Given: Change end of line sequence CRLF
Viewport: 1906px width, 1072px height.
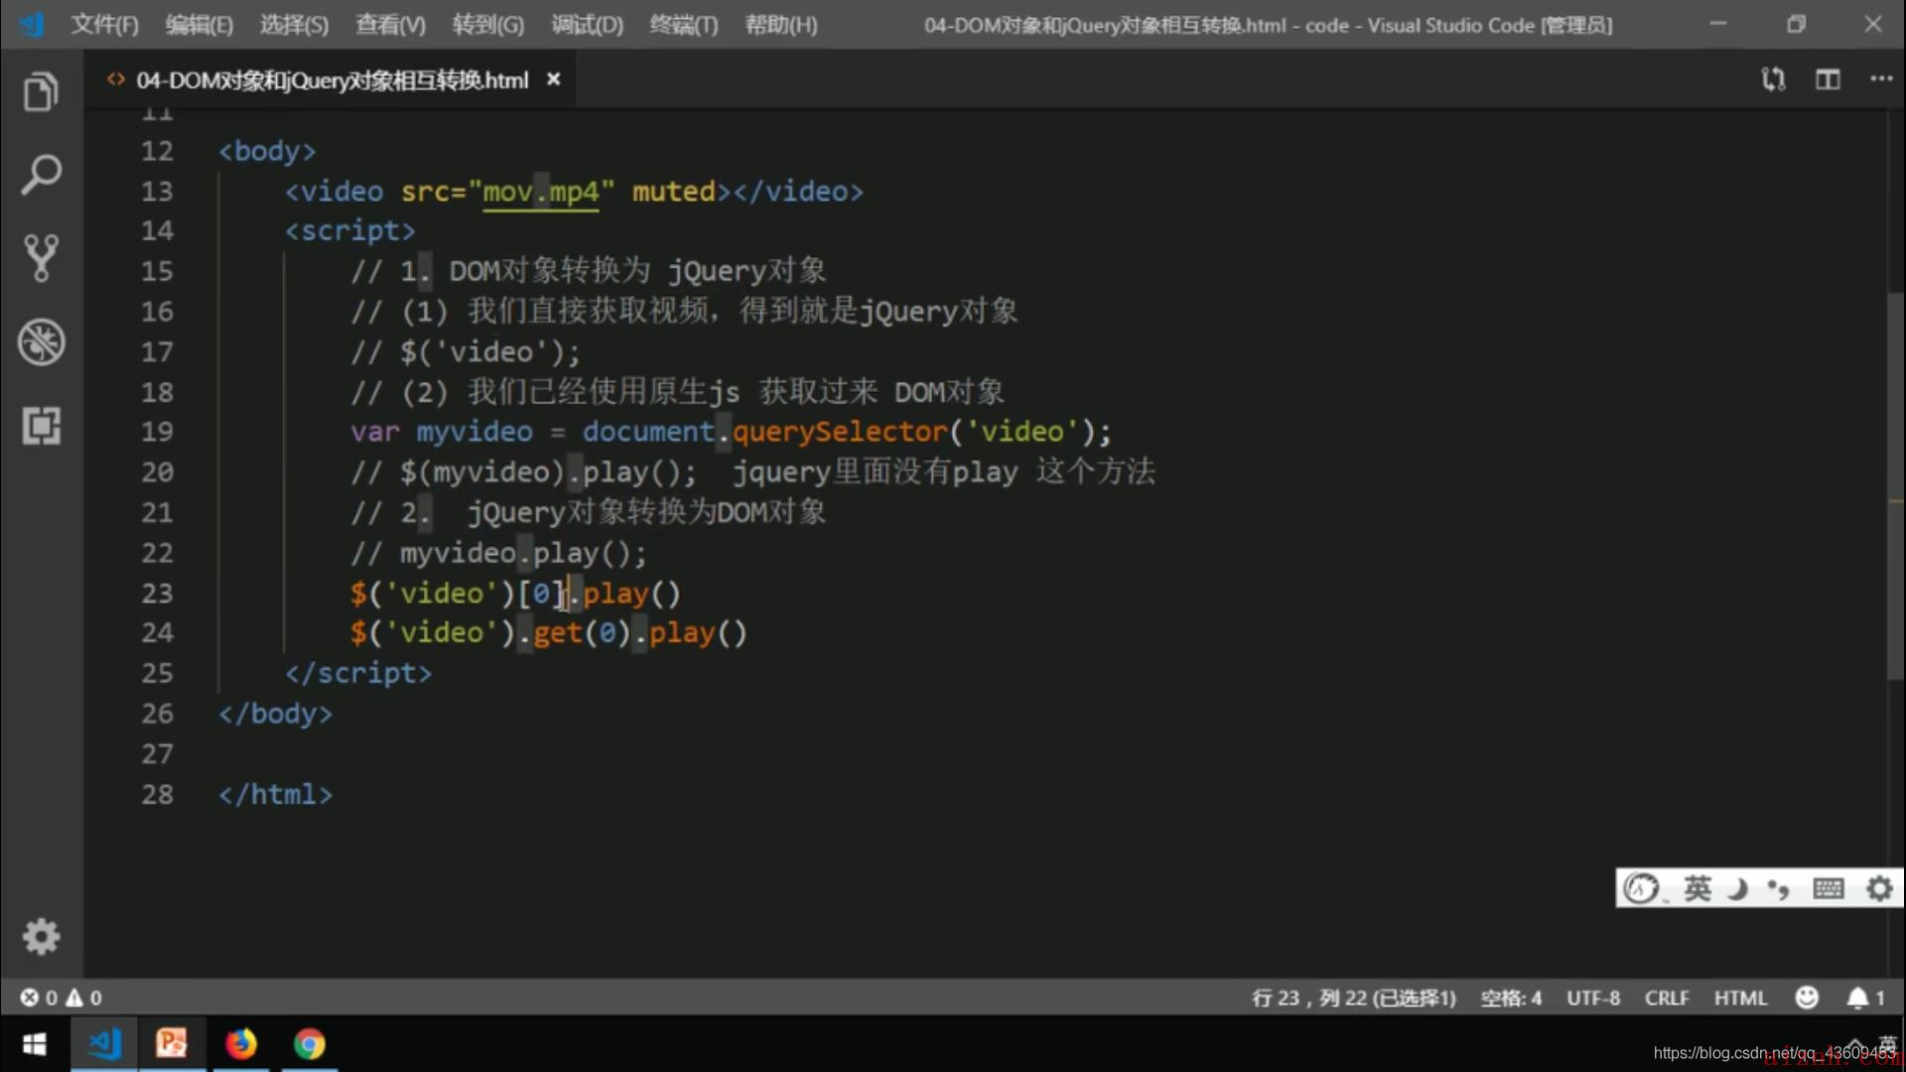Looking at the screenshot, I should tap(1667, 998).
